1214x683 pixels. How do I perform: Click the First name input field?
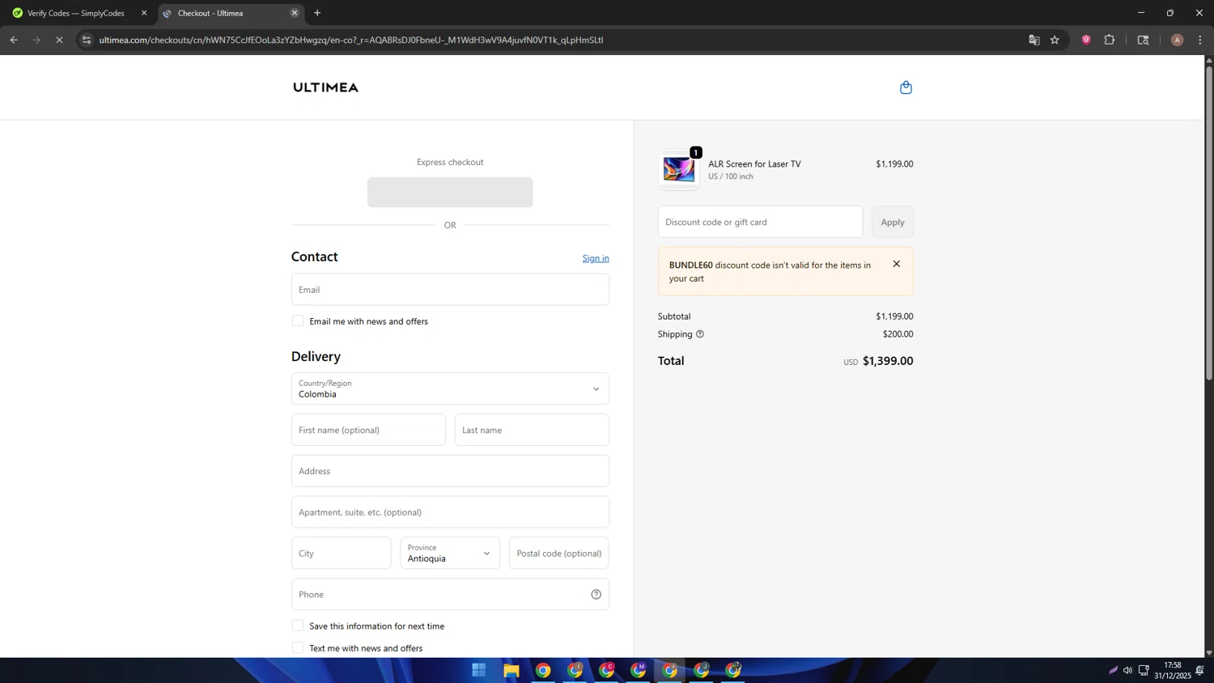pyautogui.click(x=368, y=430)
